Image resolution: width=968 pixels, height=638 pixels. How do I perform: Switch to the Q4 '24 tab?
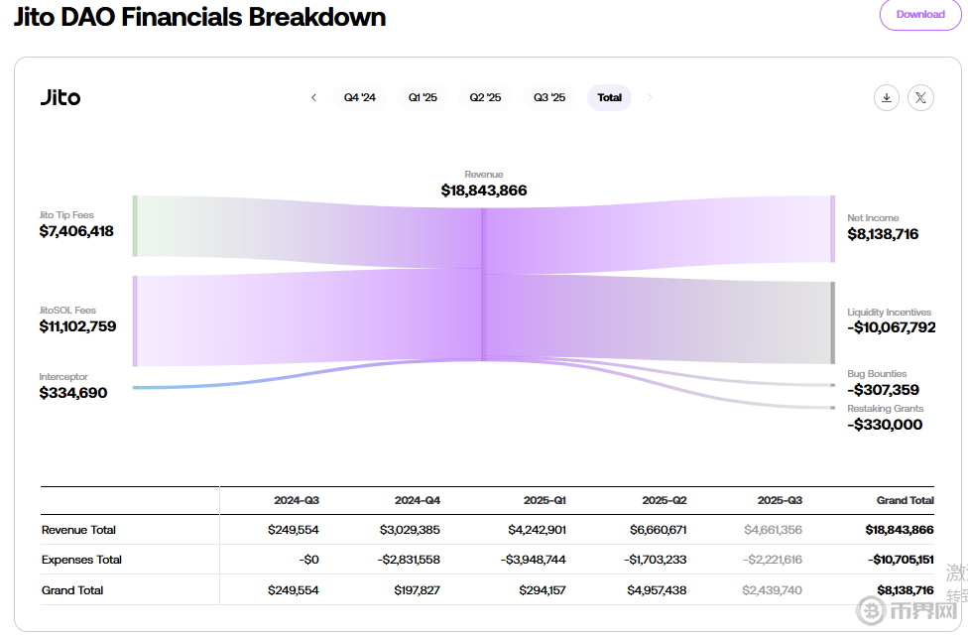coord(360,97)
